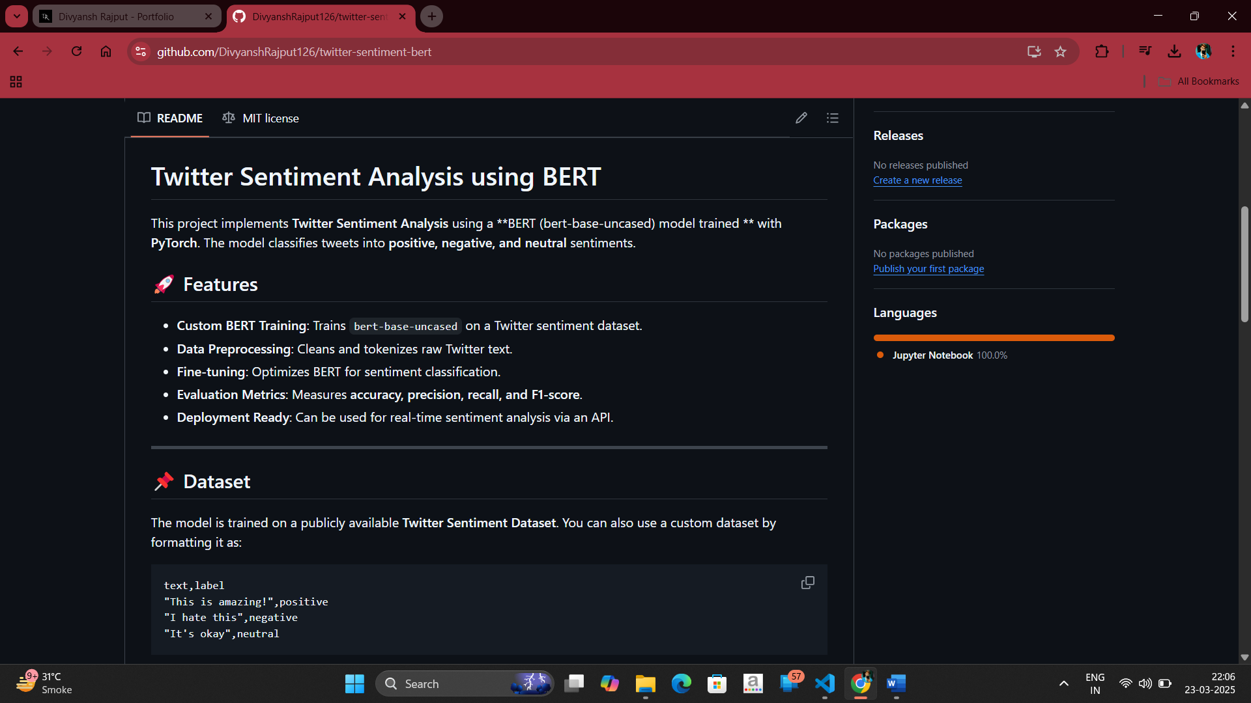Expand the tab search dropdown
The height and width of the screenshot is (703, 1251).
[17, 16]
